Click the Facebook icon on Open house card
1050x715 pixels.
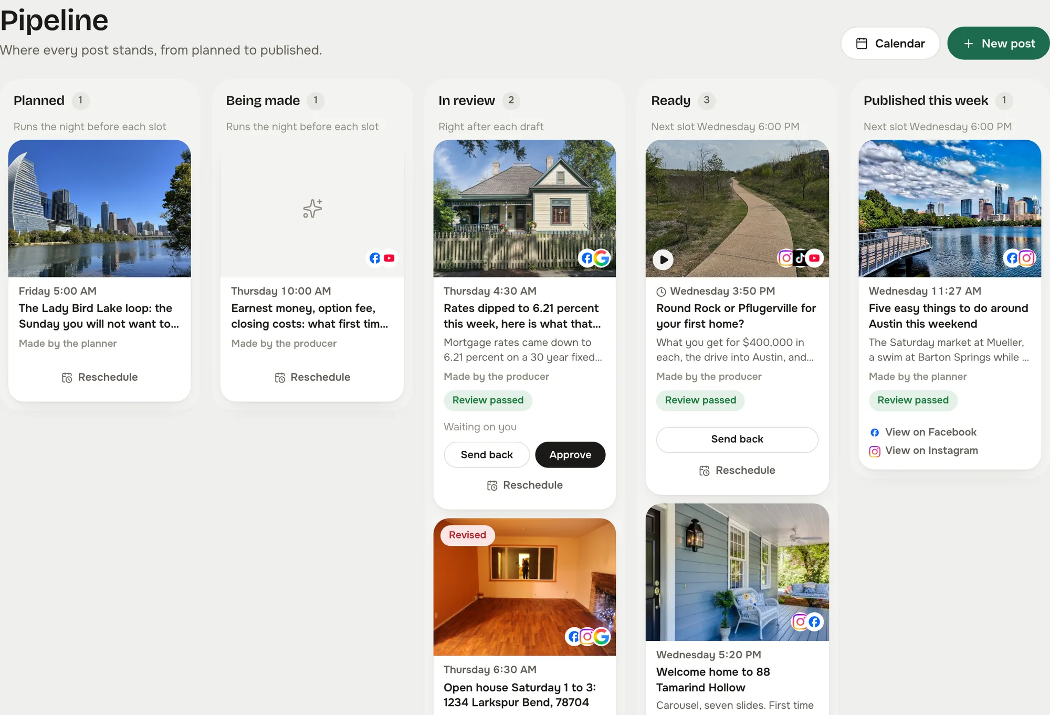point(574,637)
